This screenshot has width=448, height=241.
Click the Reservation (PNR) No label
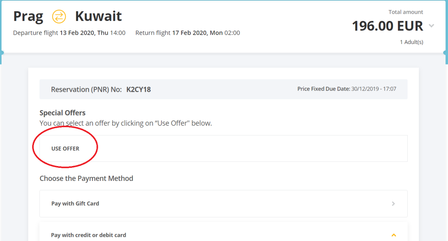86,90
